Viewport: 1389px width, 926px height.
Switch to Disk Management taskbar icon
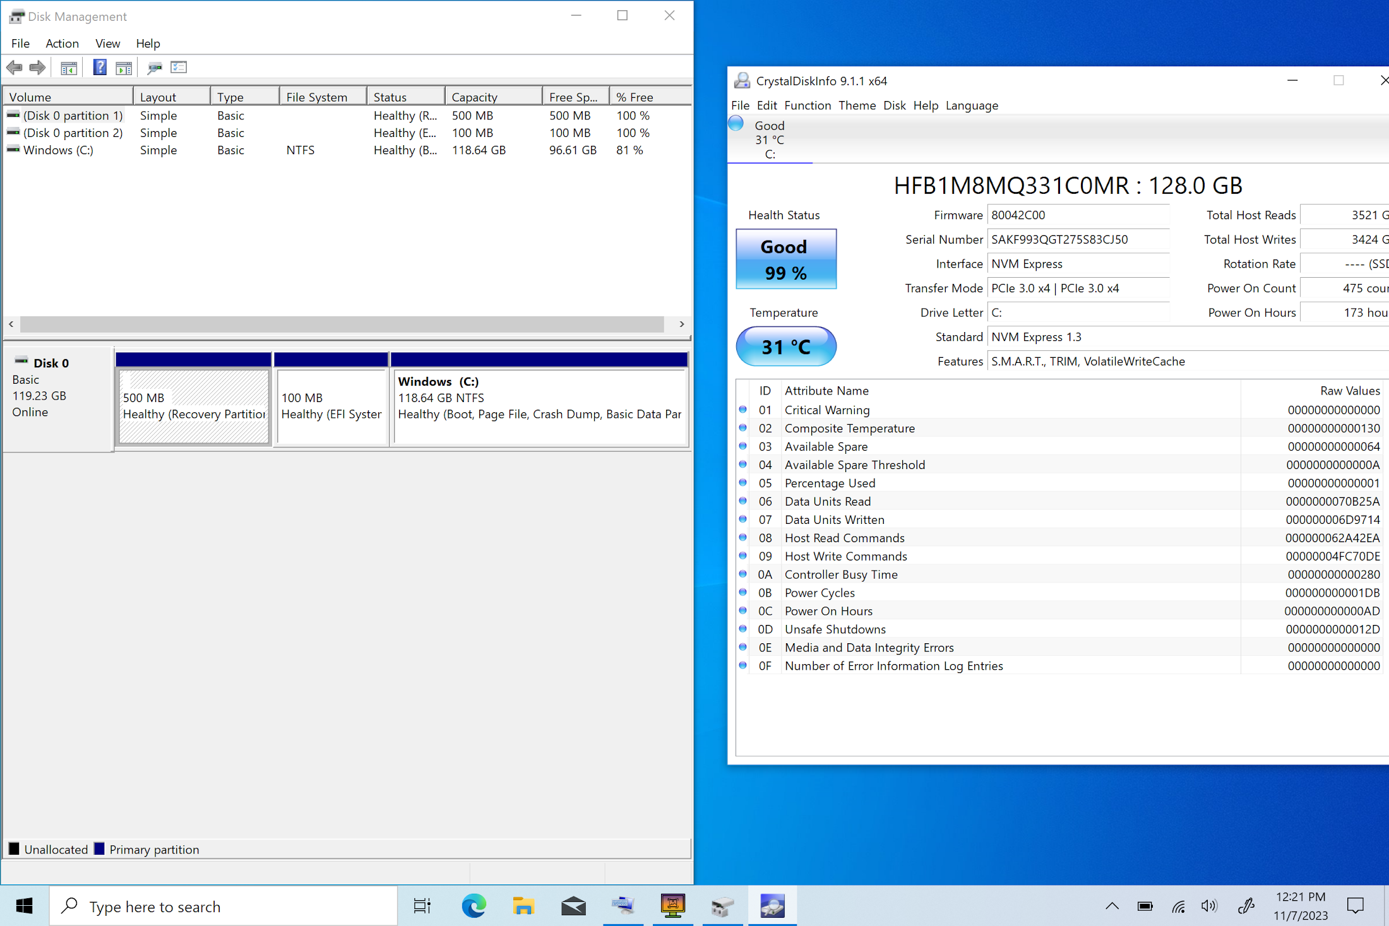coord(722,906)
